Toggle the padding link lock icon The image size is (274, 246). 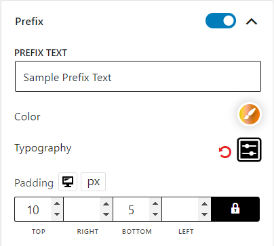coord(235,209)
